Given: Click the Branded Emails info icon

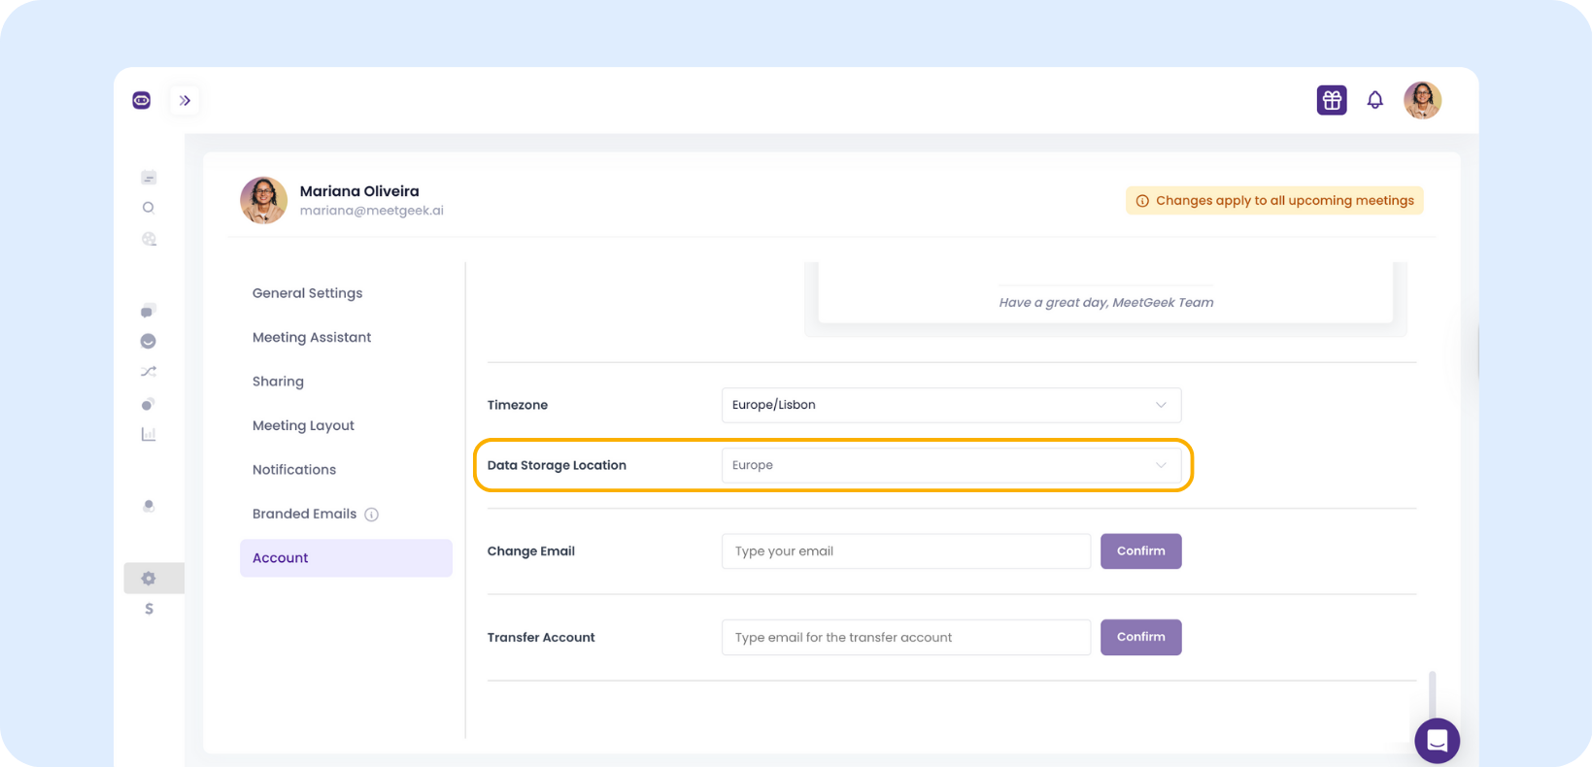Looking at the screenshot, I should (x=371, y=515).
